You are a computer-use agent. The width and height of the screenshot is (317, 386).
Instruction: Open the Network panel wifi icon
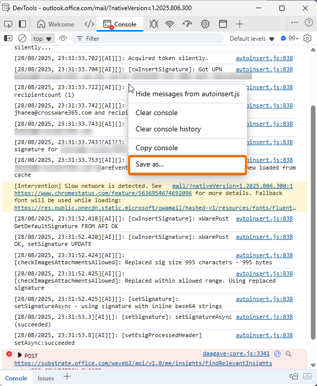(x=170, y=24)
